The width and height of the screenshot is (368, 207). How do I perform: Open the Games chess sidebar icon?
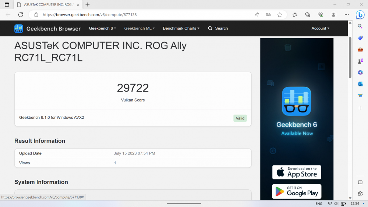[360, 61]
